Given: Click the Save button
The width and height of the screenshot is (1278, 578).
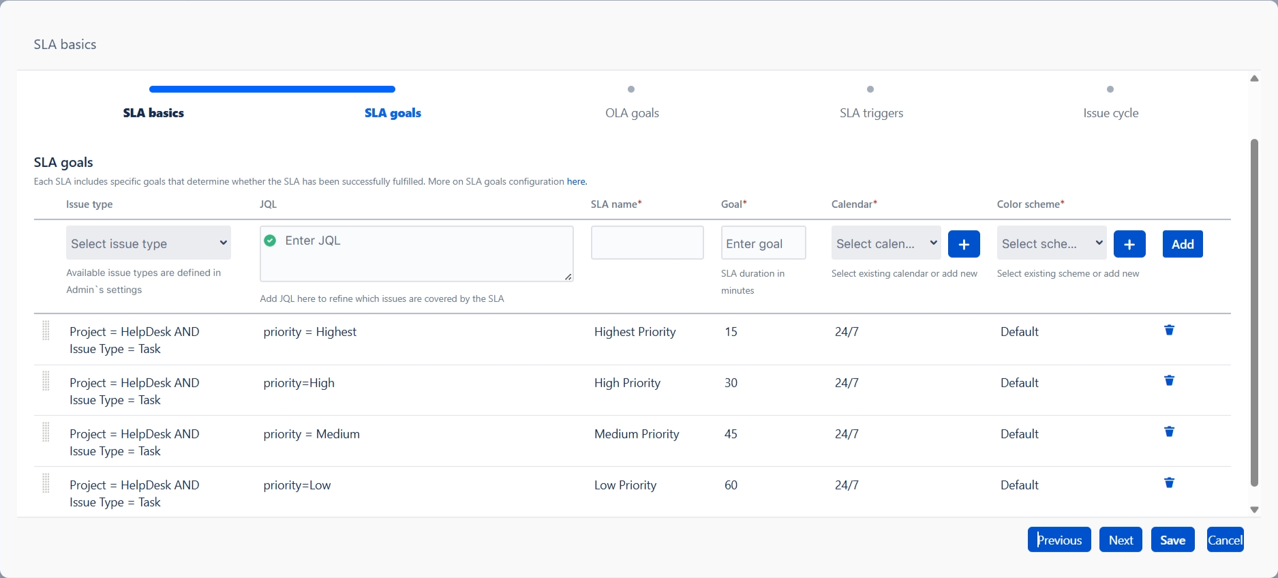Looking at the screenshot, I should (1172, 540).
